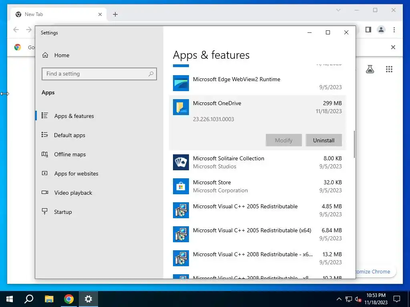Screen dimensions: 410x307
Task: Click the Offline maps sidebar icon
Action: pos(45,154)
